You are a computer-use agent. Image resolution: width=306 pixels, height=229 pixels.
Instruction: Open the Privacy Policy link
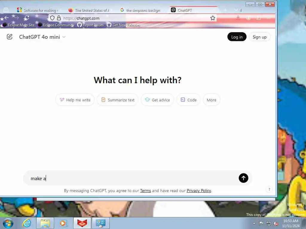[199, 191]
